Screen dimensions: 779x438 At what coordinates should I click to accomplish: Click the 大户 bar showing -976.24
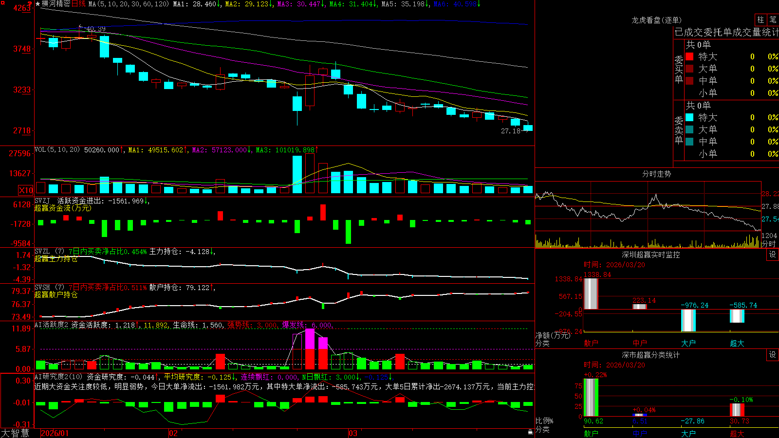click(x=688, y=320)
